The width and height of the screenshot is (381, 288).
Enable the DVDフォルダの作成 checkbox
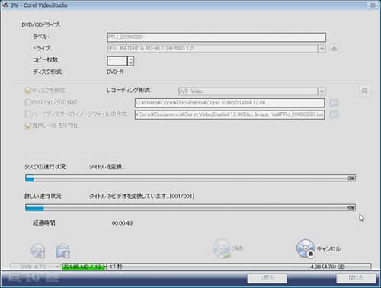click(27, 102)
